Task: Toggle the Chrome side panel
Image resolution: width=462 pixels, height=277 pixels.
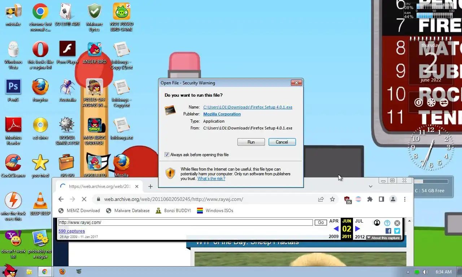Action: pos(381,199)
